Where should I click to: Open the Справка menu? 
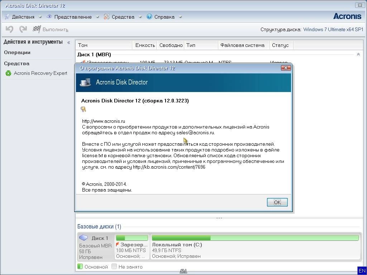coord(164,17)
